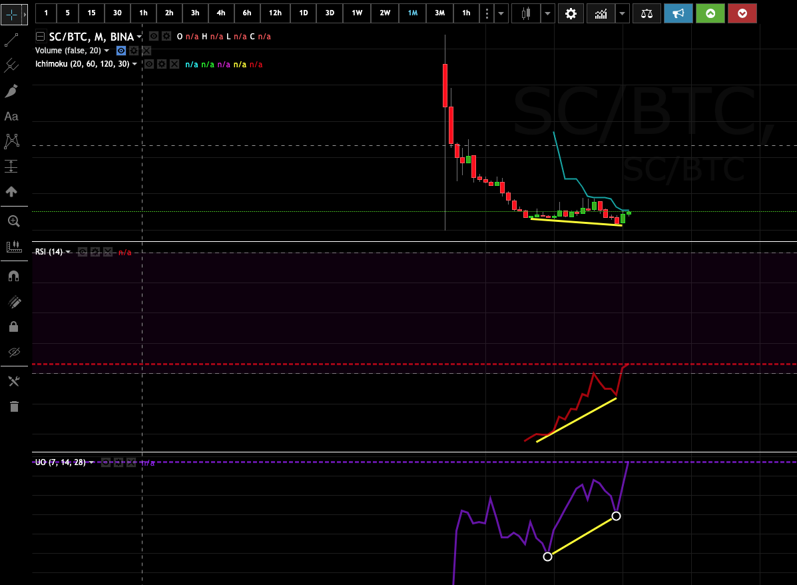This screenshot has width=797, height=585.
Task: Select the trend line drawing tool
Action: point(11,40)
